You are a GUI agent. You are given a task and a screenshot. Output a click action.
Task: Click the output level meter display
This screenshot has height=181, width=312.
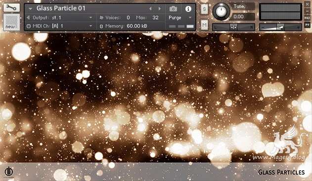(280, 12)
